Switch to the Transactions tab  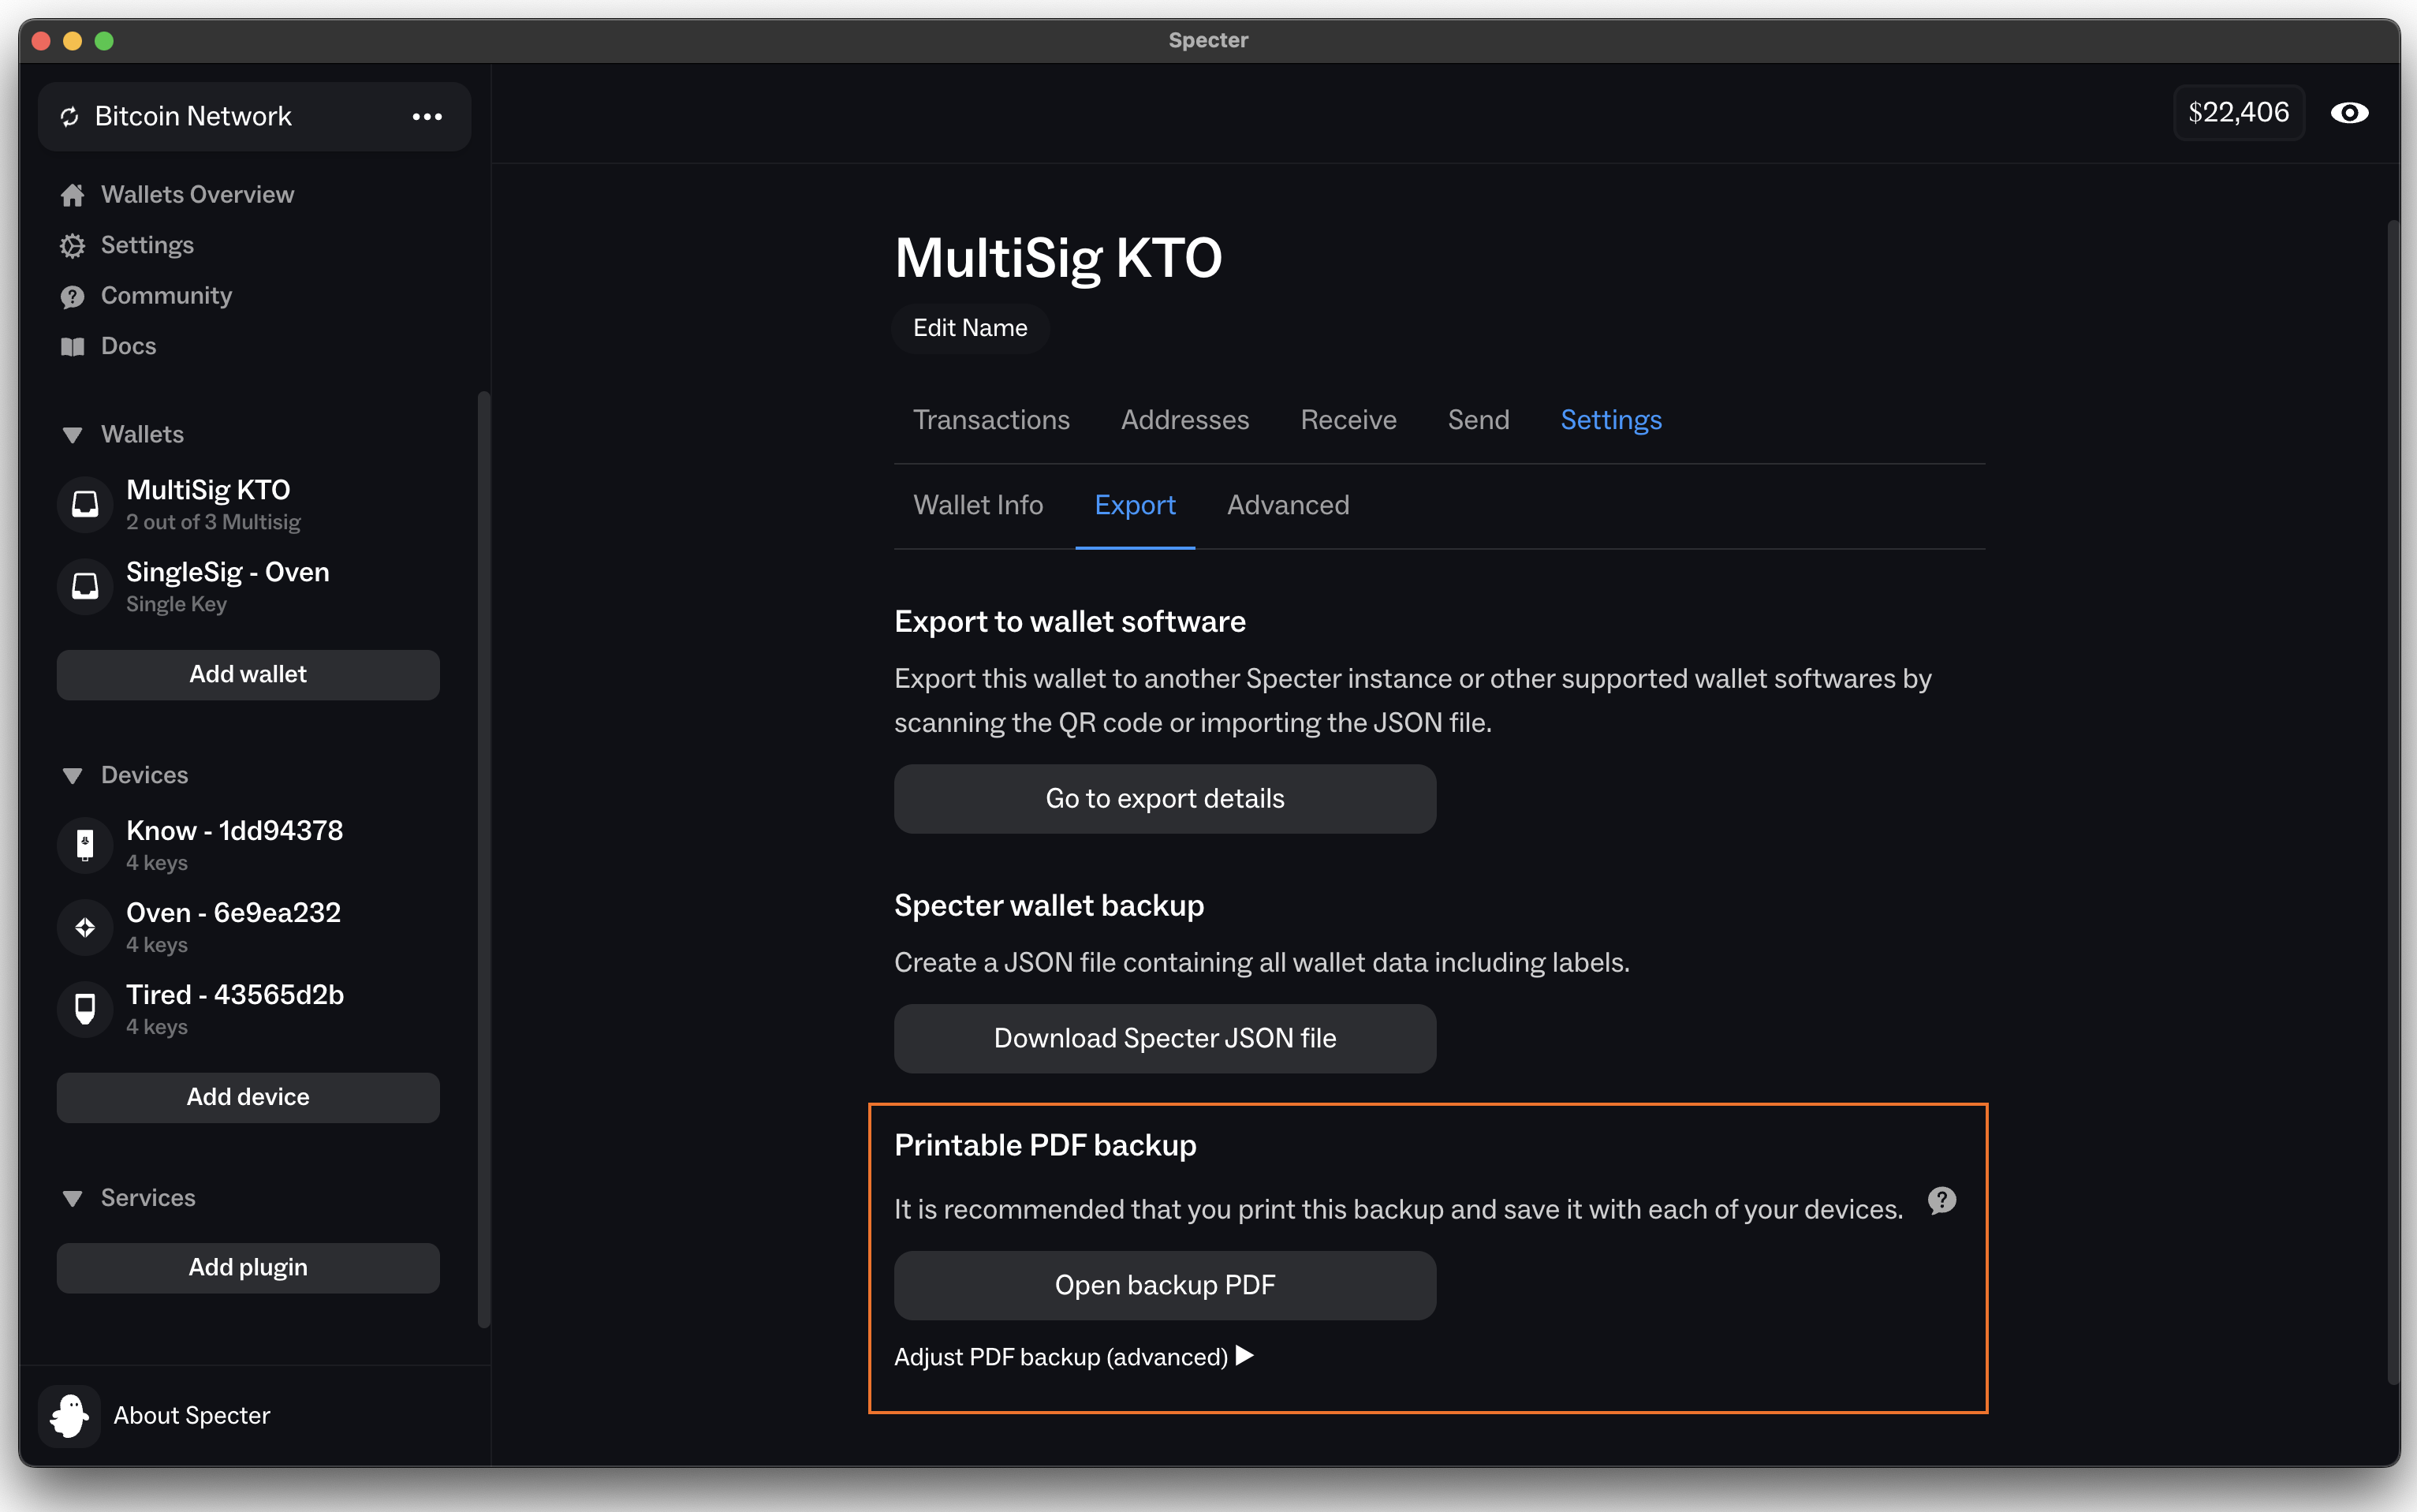coord(990,420)
